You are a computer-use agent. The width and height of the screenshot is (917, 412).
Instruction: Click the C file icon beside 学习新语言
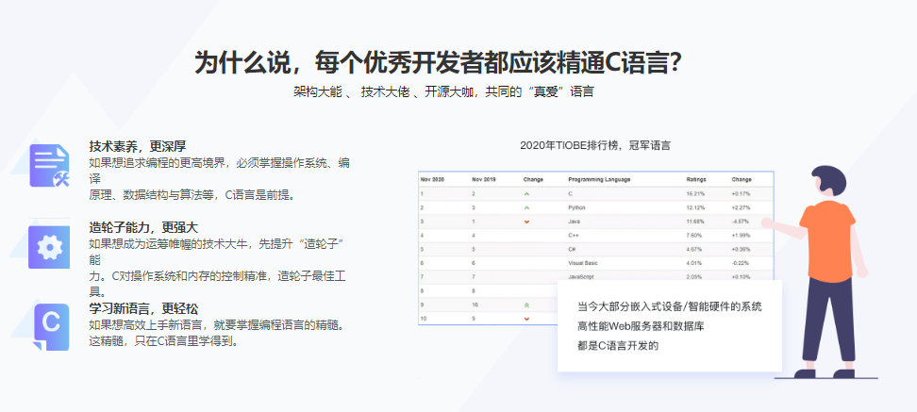click(50, 327)
